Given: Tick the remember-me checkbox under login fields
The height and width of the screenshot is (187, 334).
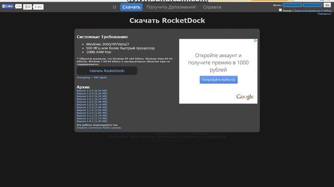Looking at the screenshot, I should [x=280, y=10].
